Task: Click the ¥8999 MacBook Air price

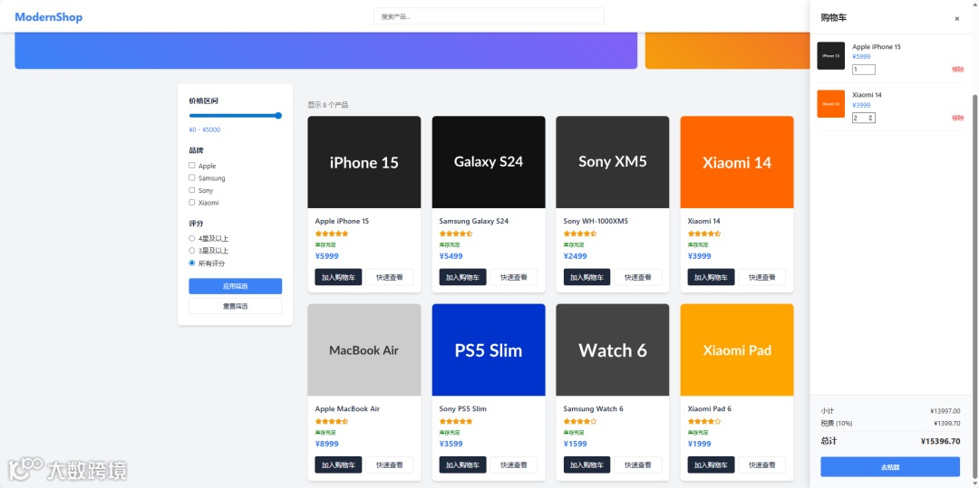Action: 327,444
